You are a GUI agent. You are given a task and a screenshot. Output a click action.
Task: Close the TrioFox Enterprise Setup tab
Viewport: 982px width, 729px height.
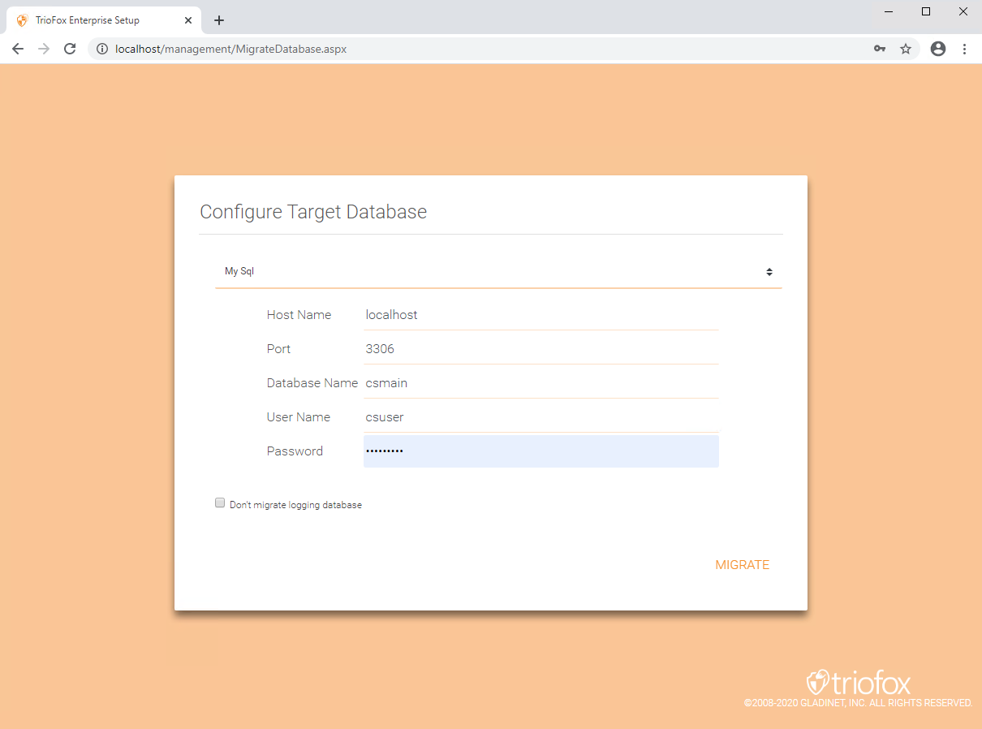click(188, 20)
